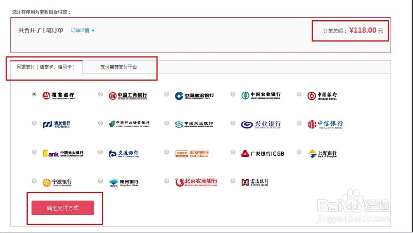This screenshot has width=413, height=233.
Task: Select the 中国银行 radio button
Action: [299, 94]
